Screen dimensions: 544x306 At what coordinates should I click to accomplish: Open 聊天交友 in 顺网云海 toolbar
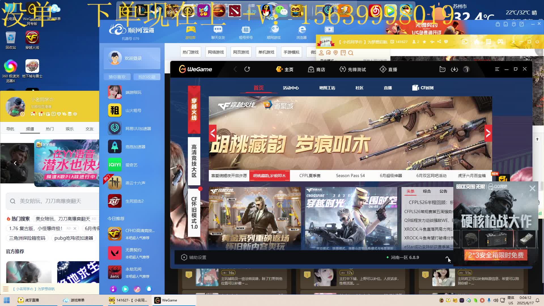tap(218, 33)
